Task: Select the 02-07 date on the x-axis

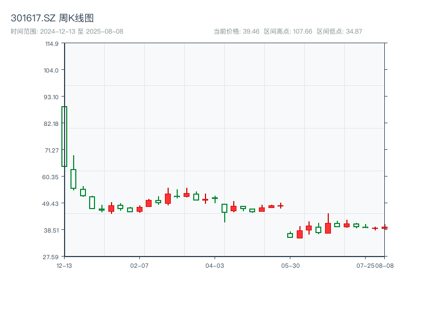Action: pos(139,265)
